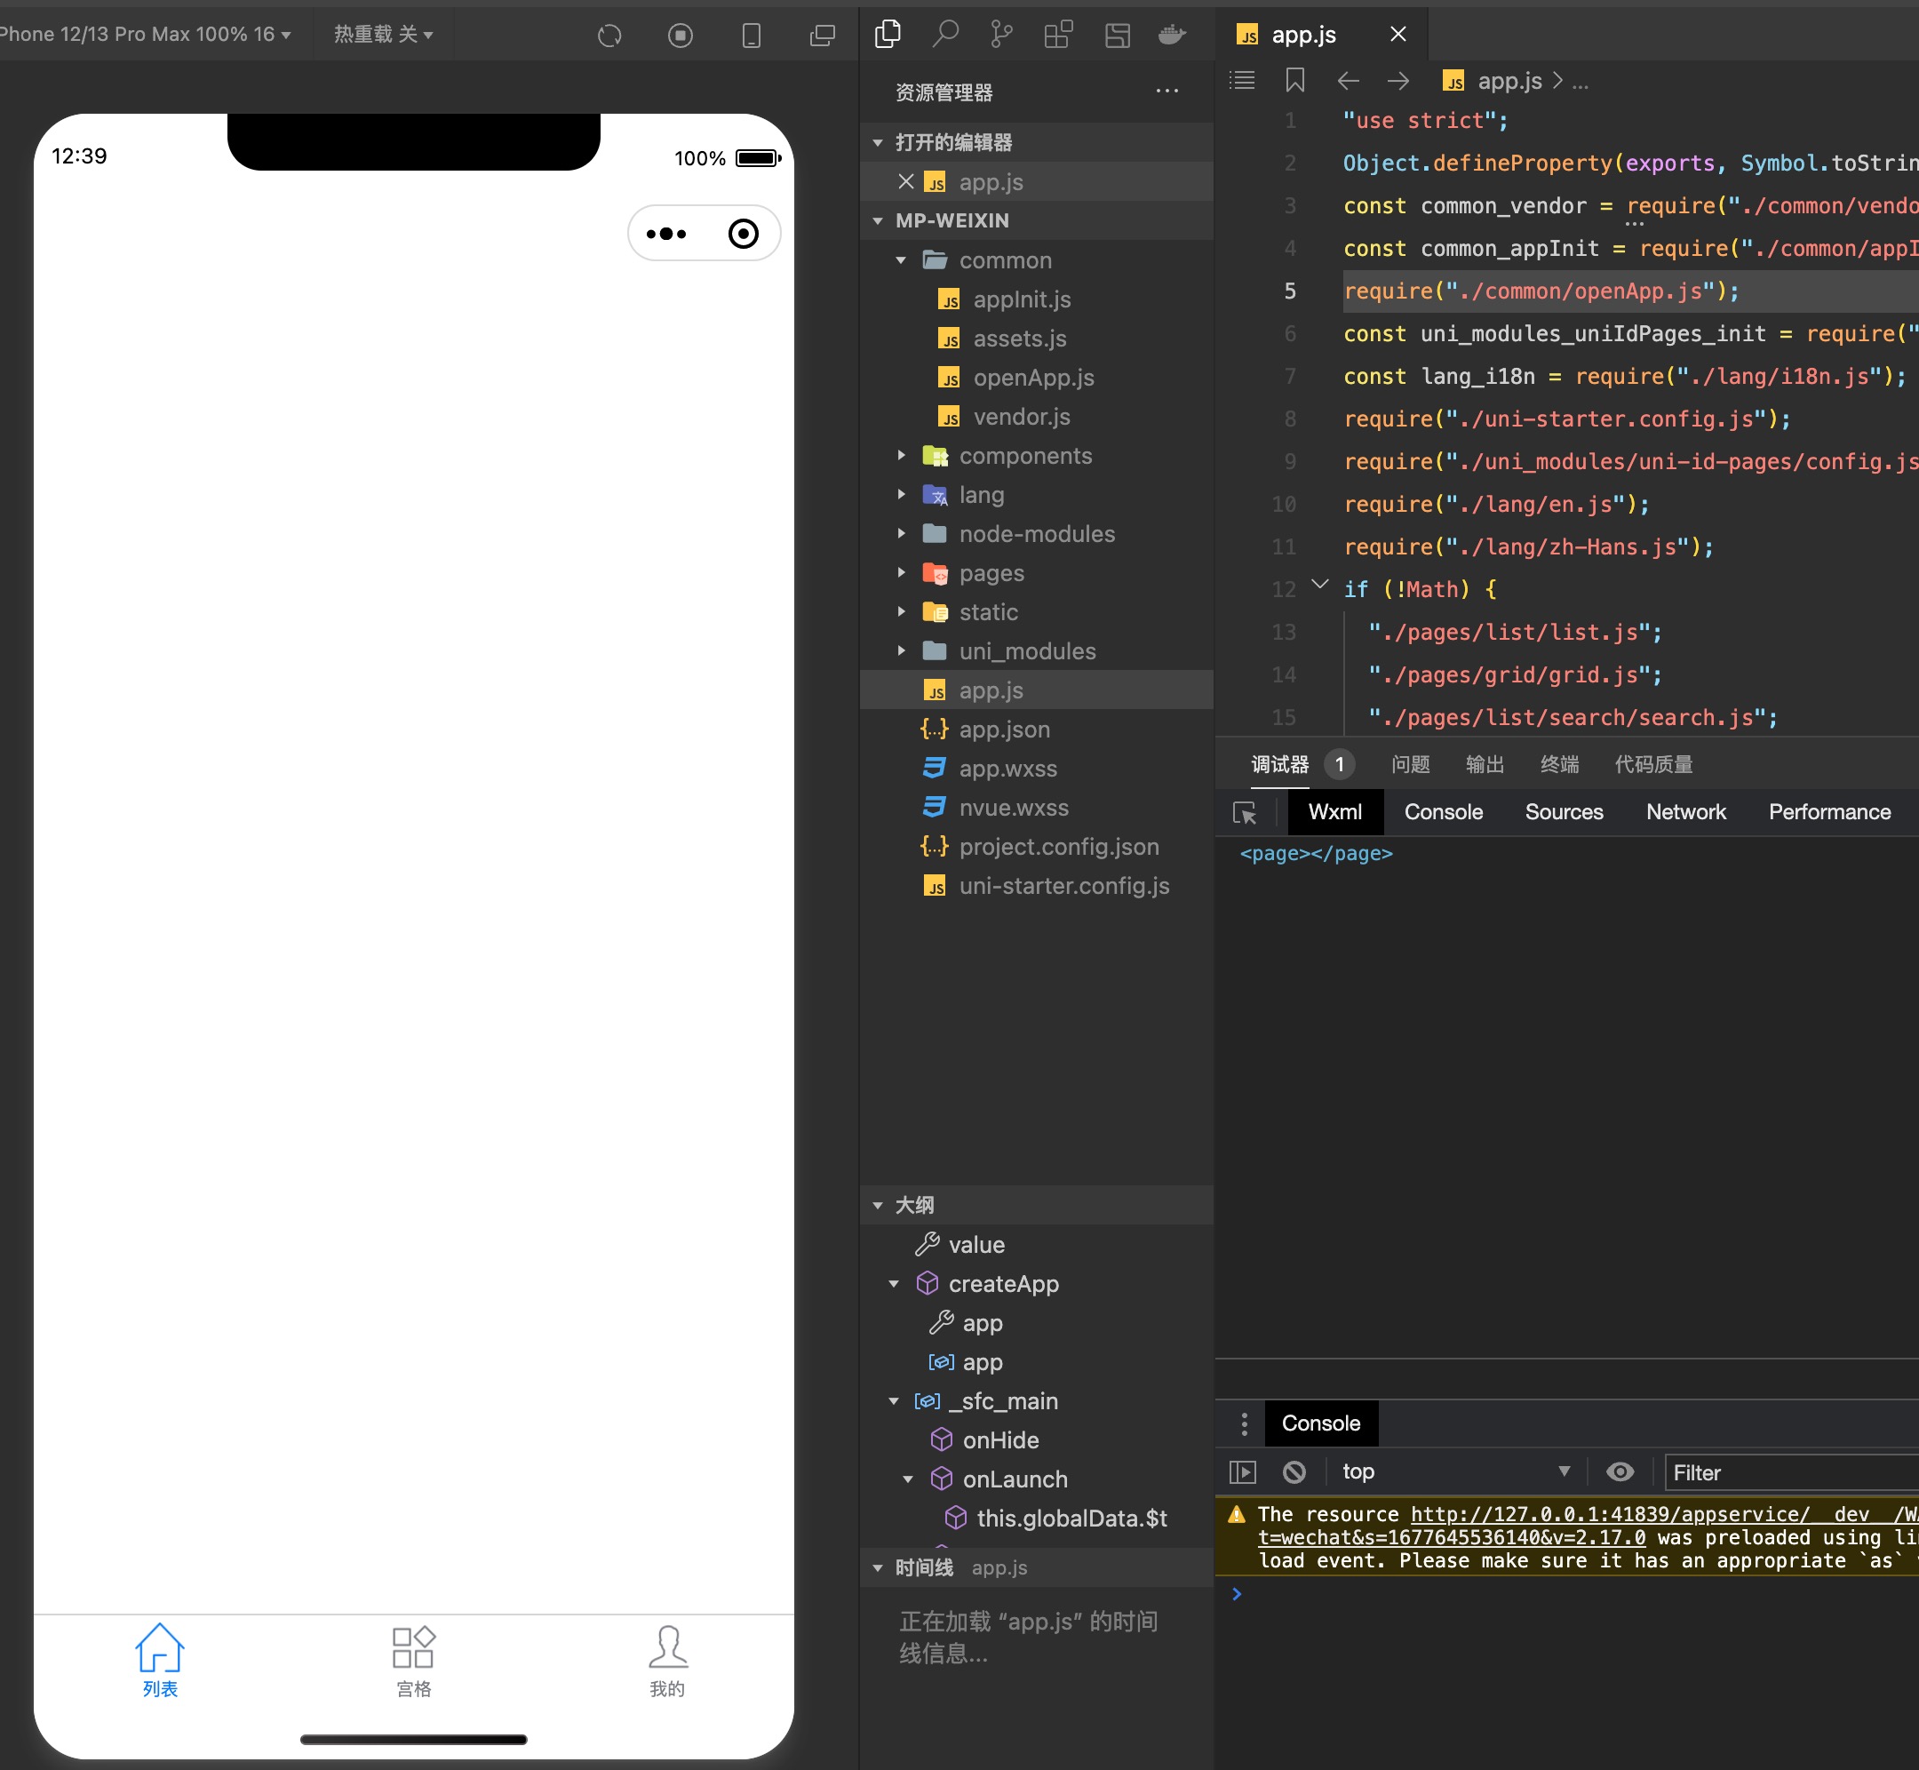The image size is (1919, 1770).
Task: Select the Wxml devtools tab
Action: 1335,812
